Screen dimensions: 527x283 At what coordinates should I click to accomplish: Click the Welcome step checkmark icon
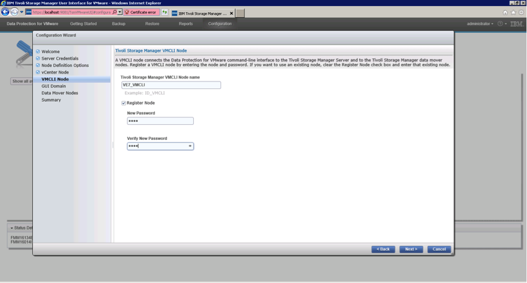click(38, 51)
